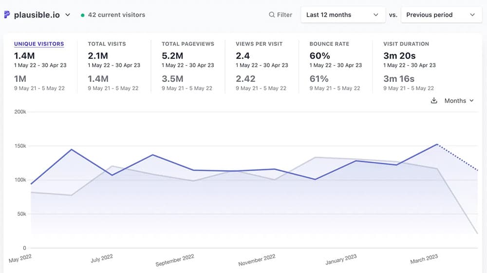Click the dotted partial-month line segment
This screenshot has width=487, height=273.
pyautogui.click(x=457, y=157)
